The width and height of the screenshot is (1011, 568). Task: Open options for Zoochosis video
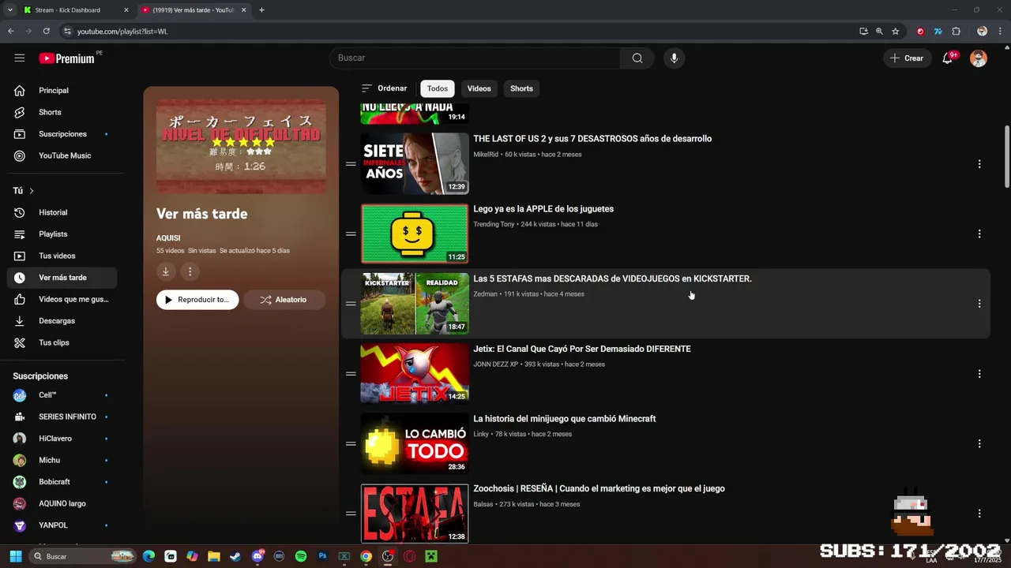(979, 514)
